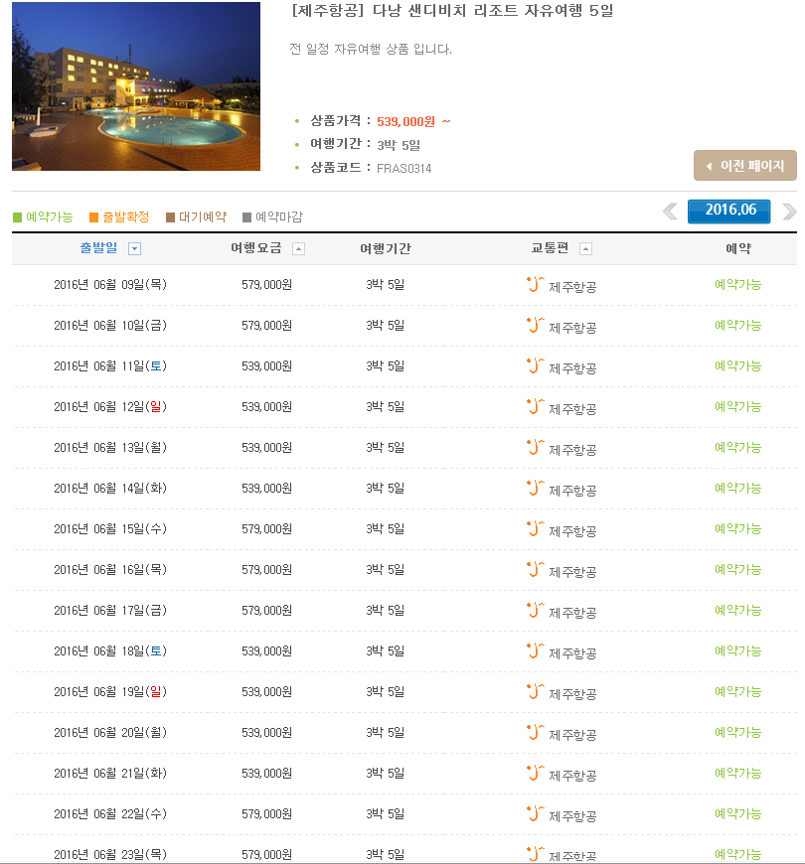Click the 여행요금 column header text
The height and width of the screenshot is (864, 805).
256,248
